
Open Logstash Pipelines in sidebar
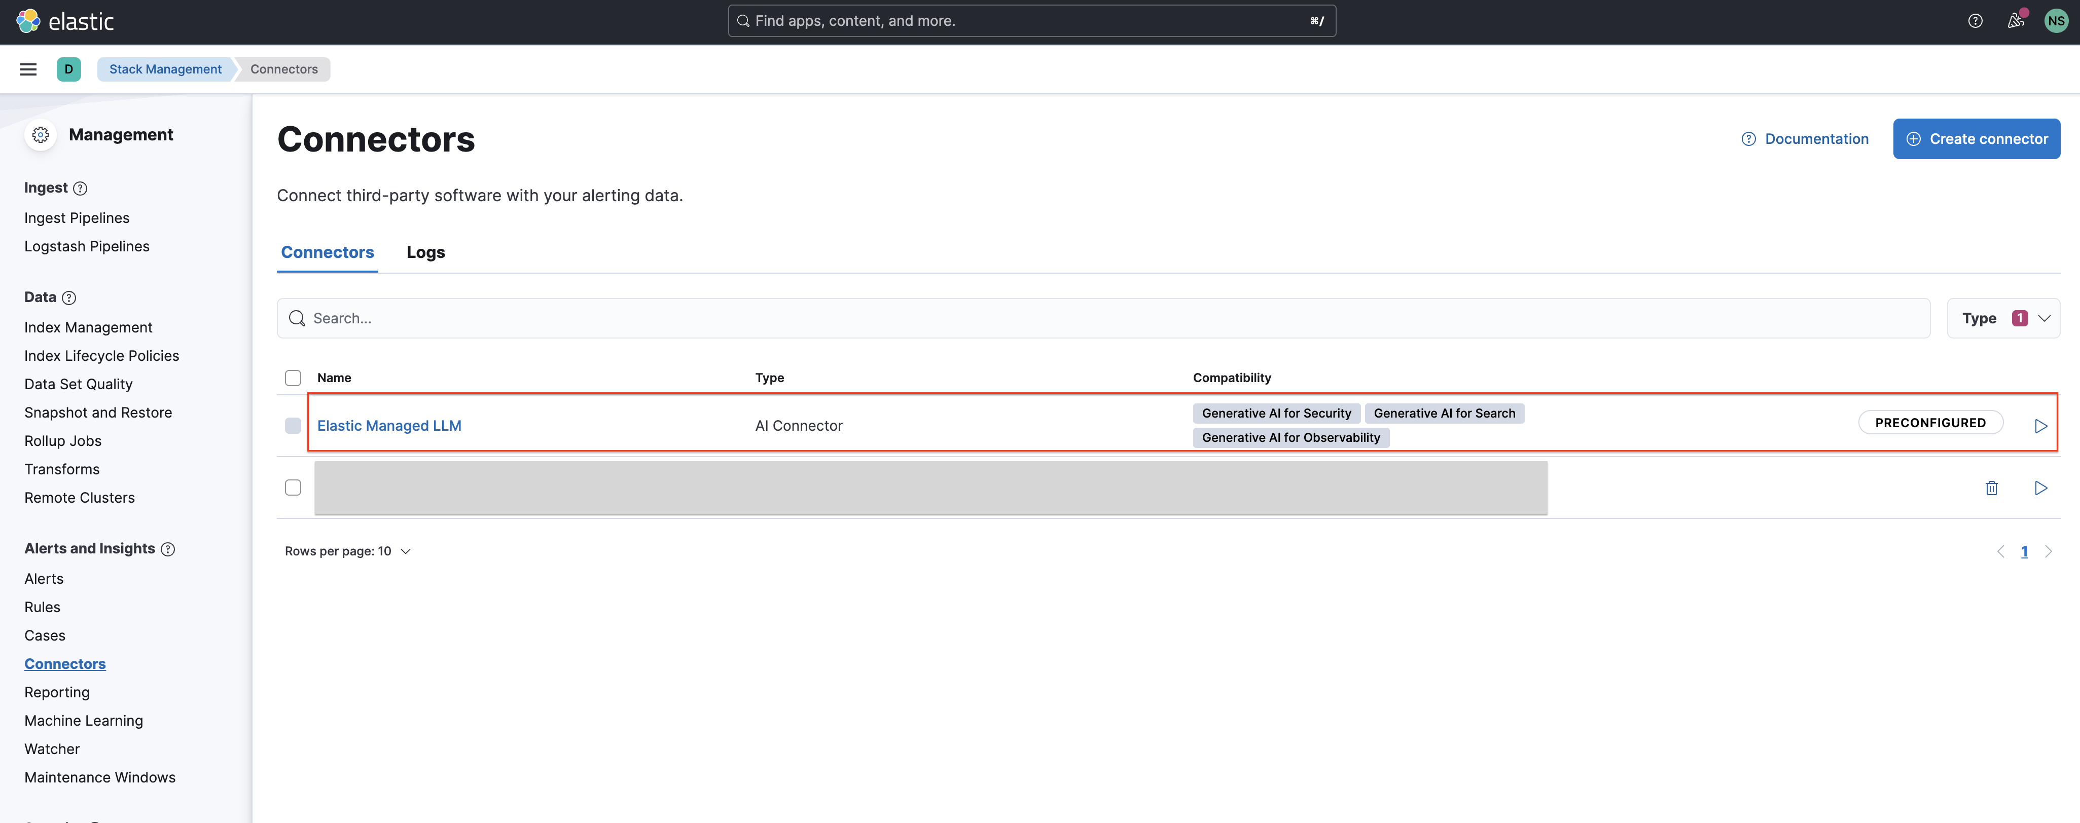pos(87,246)
